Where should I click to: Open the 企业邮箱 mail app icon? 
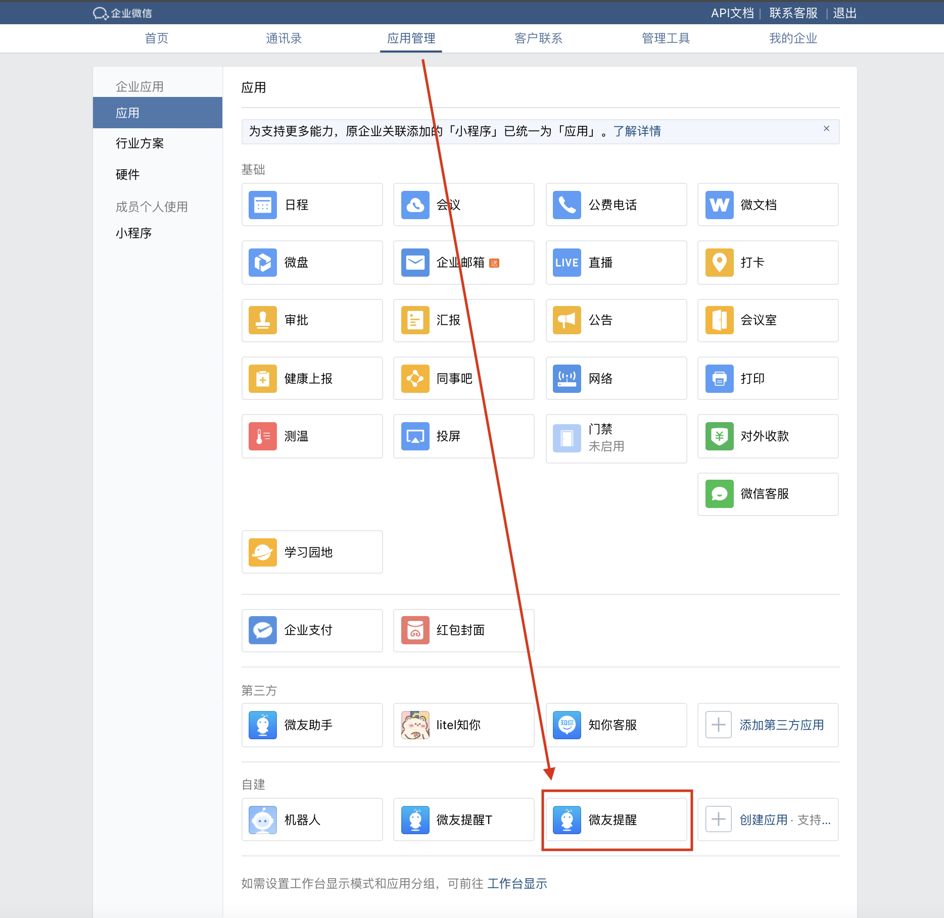click(415, 263)
